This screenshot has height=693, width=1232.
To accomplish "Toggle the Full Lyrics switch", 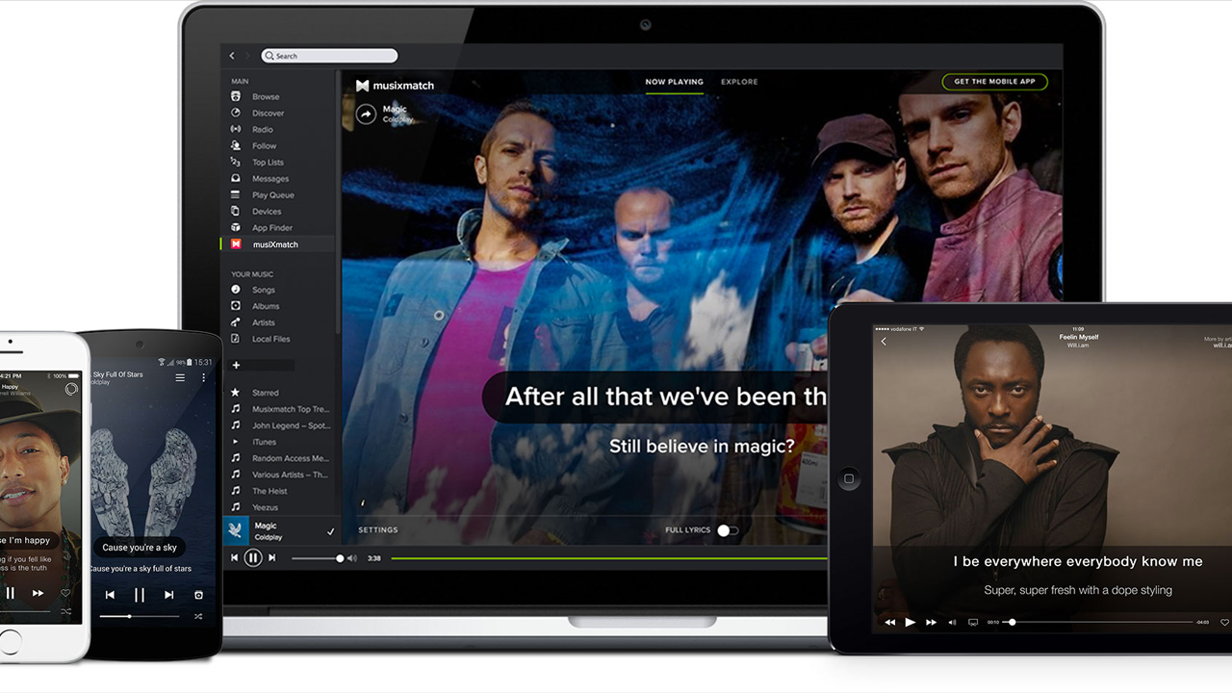I will point(729,530).
